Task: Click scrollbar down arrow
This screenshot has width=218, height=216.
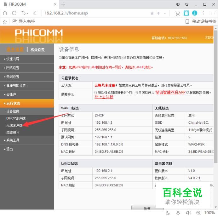Action: (x=215, y=207)
